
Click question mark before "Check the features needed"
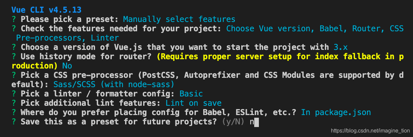[13, 28]
